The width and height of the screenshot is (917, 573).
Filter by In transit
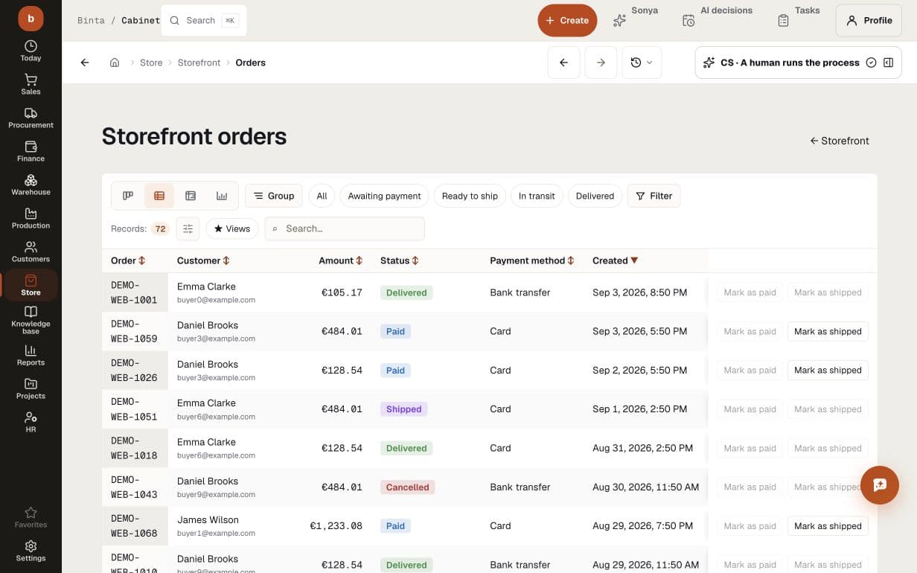537,196
